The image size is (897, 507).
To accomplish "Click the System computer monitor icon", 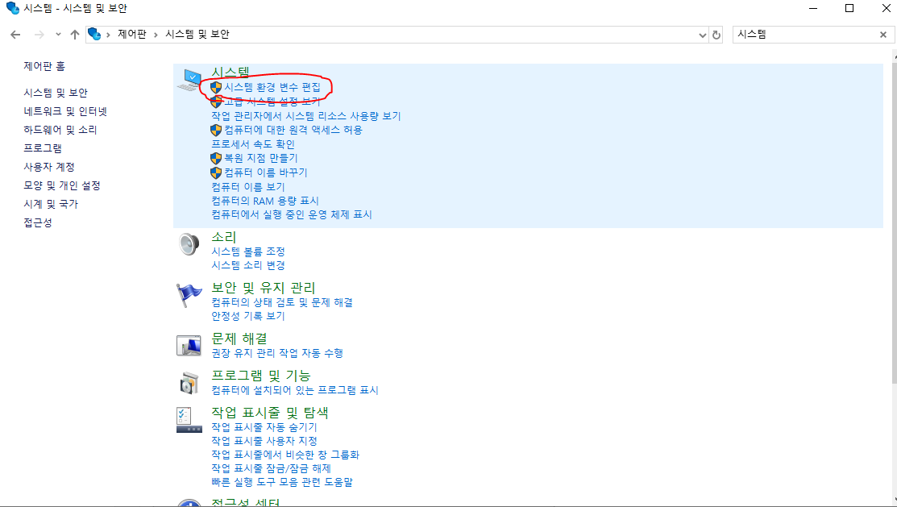I will 189,80.
